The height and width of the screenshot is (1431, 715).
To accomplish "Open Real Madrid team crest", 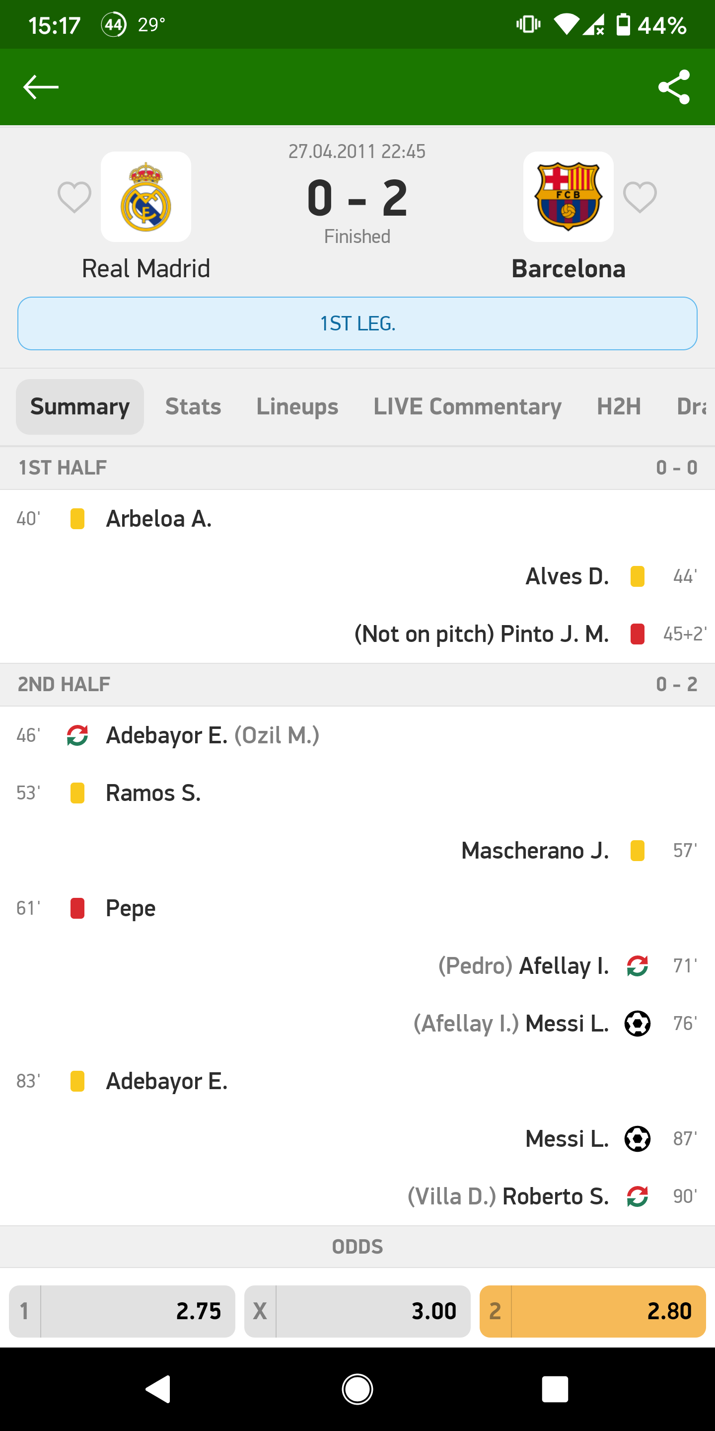I will [146, 197].
